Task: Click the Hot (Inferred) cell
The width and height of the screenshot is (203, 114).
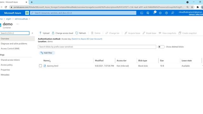Action: (x=123, y=66)
